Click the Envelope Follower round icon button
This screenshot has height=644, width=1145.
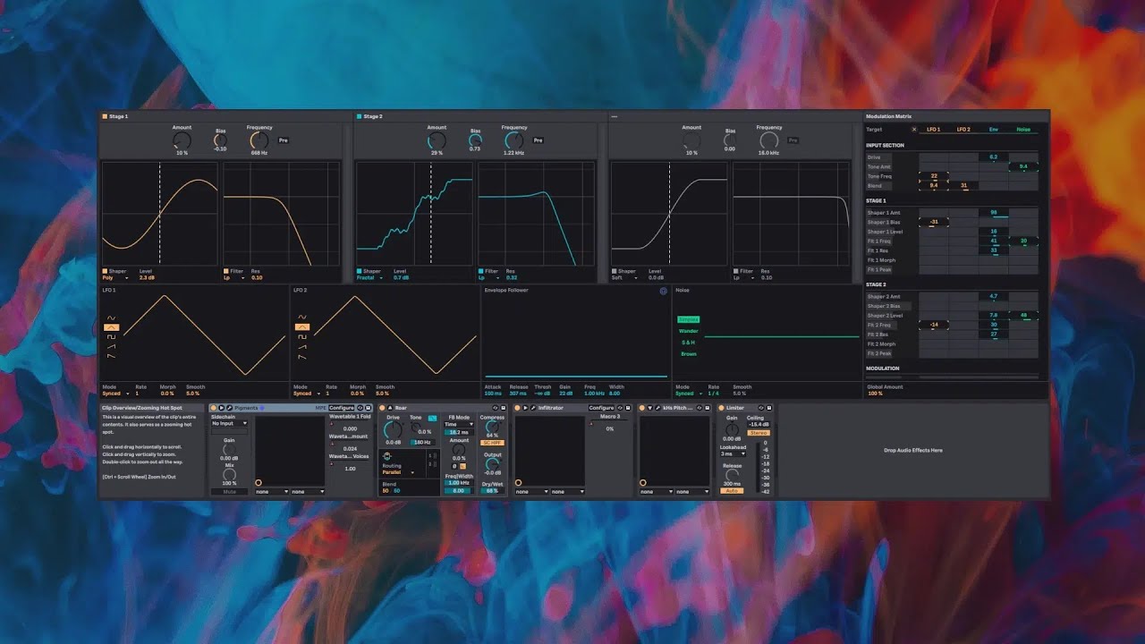664,291
